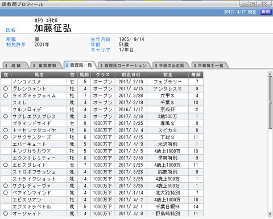Screen dimensions: 273x219
Task: Select horse ストライクショット
Action: [x=34, y=179]
